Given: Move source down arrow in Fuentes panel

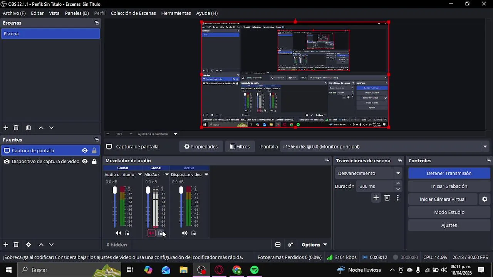Looking at the screenshot, I should (x=51, y=245).
